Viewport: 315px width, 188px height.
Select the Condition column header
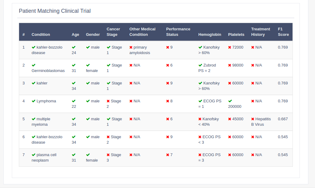point(41,35)
